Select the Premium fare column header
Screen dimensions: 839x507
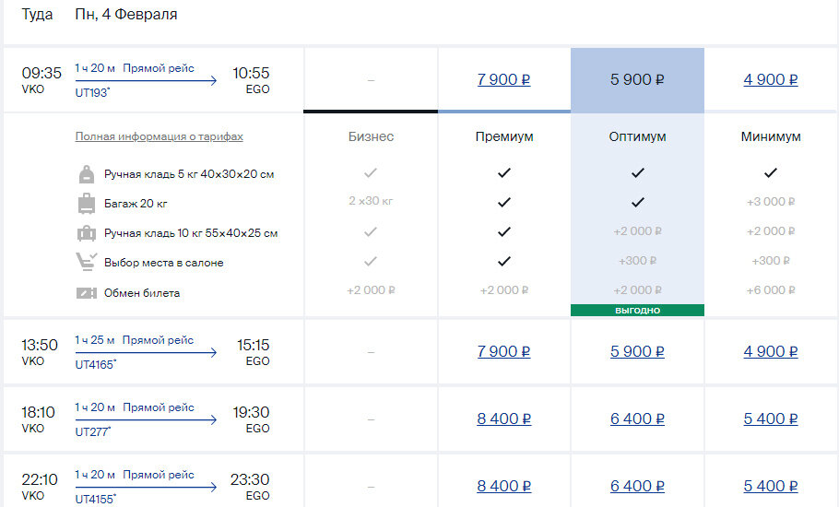tap(504, 136)
